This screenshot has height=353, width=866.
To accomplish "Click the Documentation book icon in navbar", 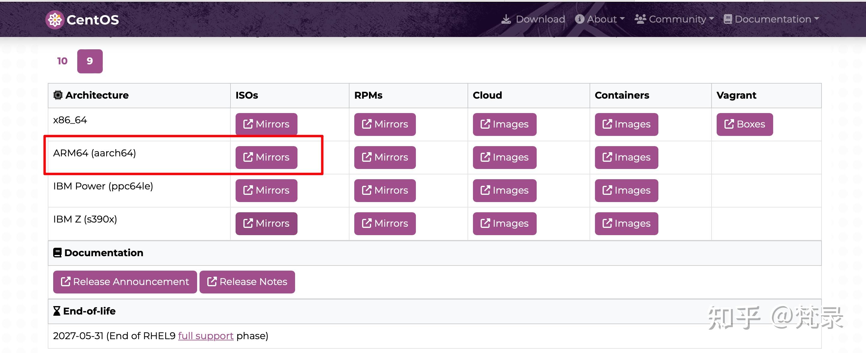I will tap(727, 19).
